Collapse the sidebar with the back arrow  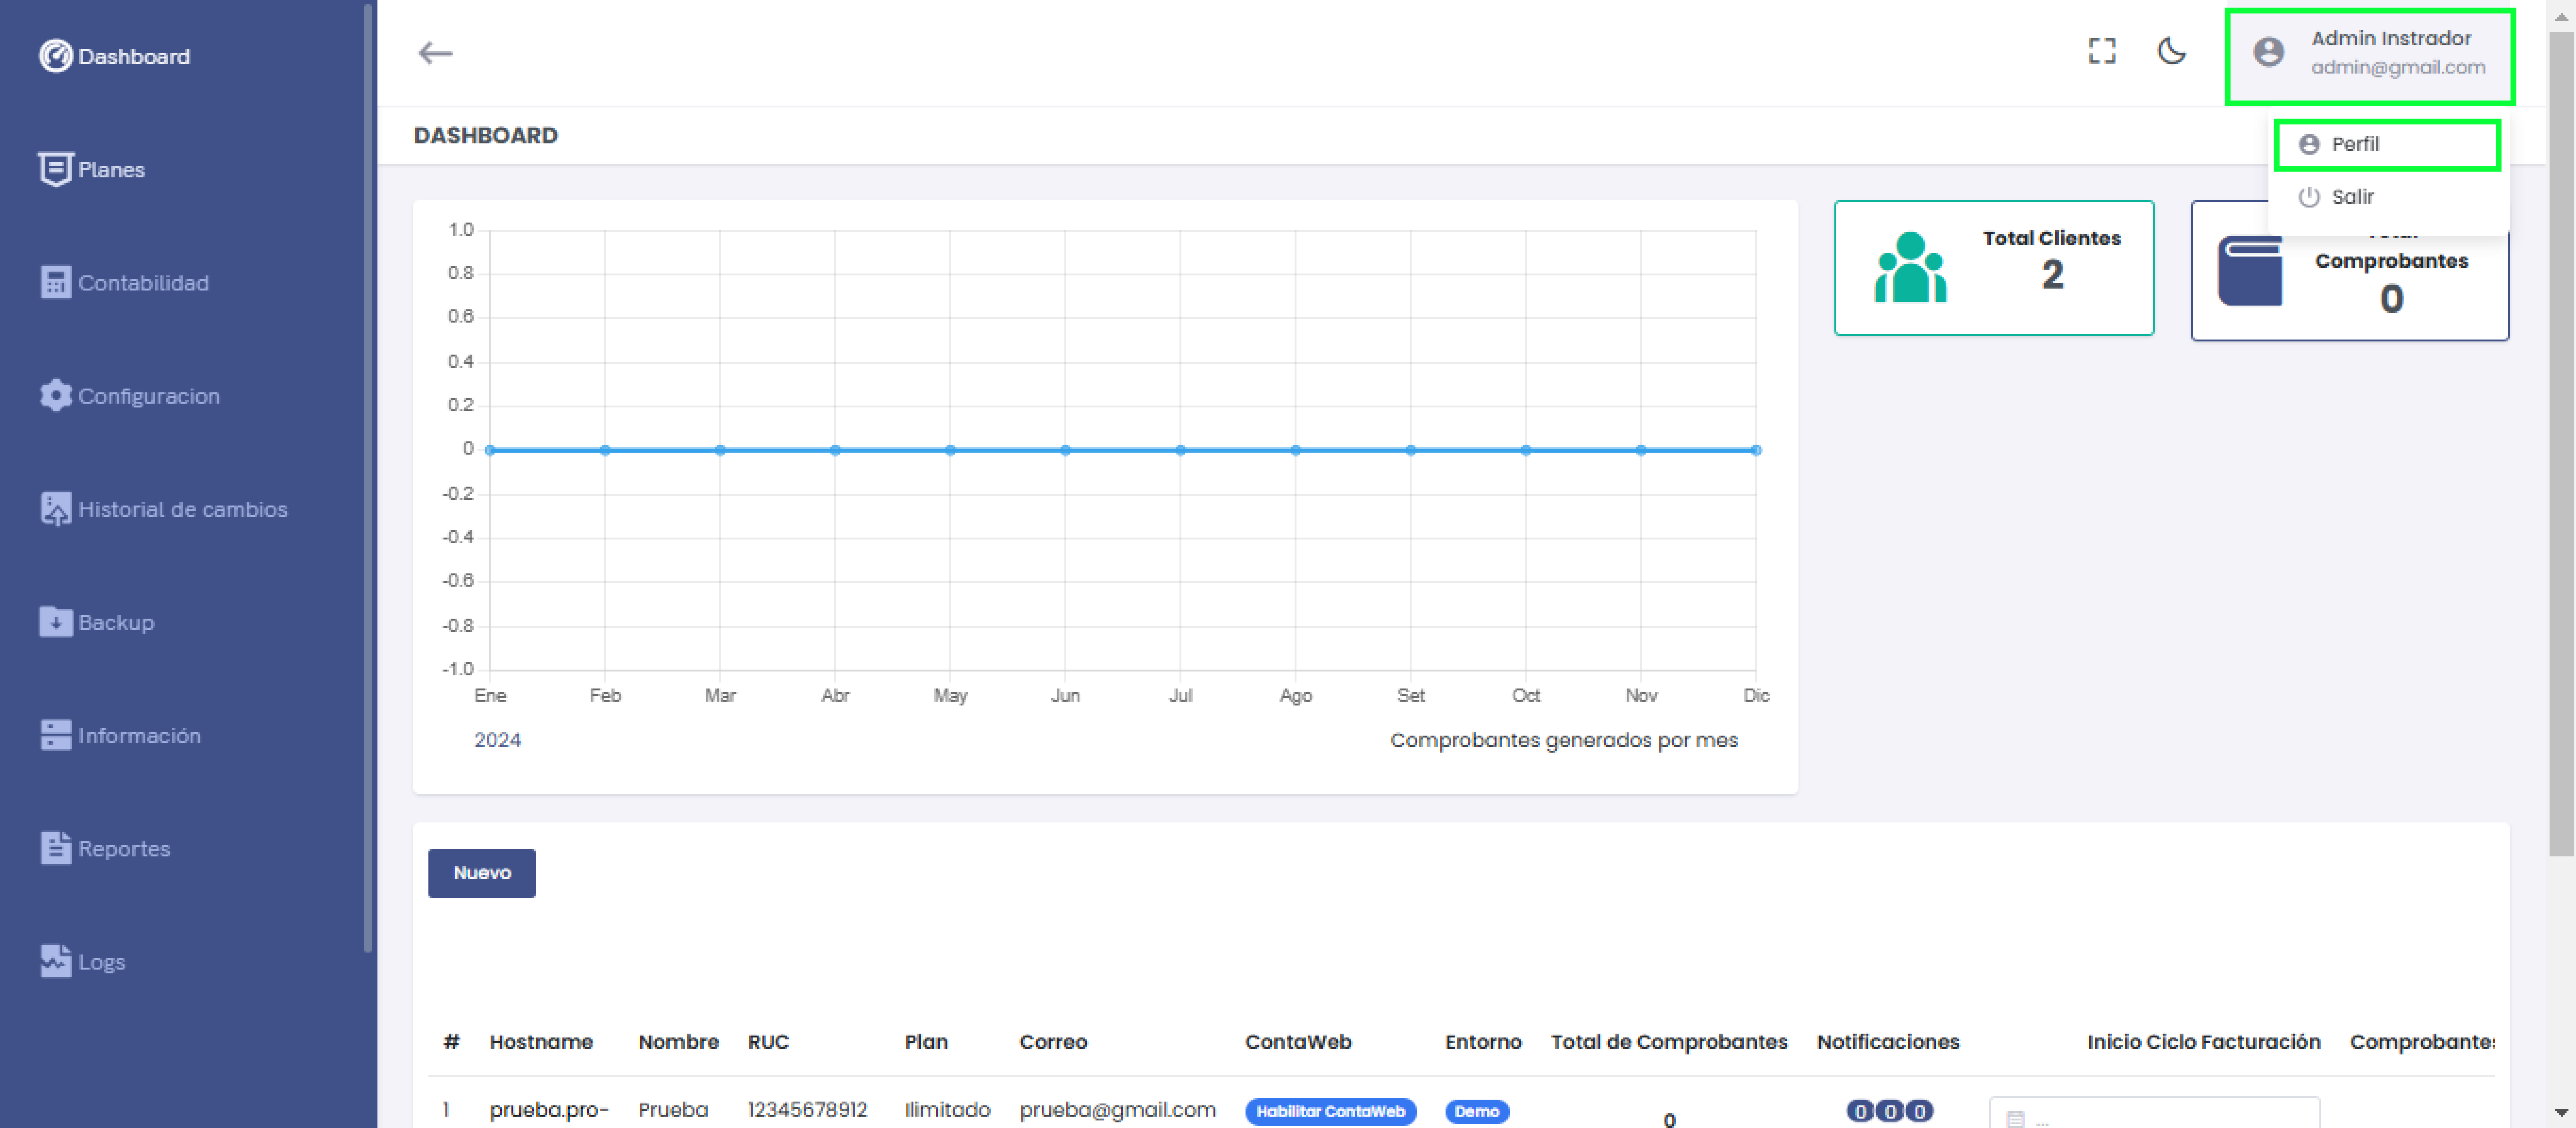[435, 53]
